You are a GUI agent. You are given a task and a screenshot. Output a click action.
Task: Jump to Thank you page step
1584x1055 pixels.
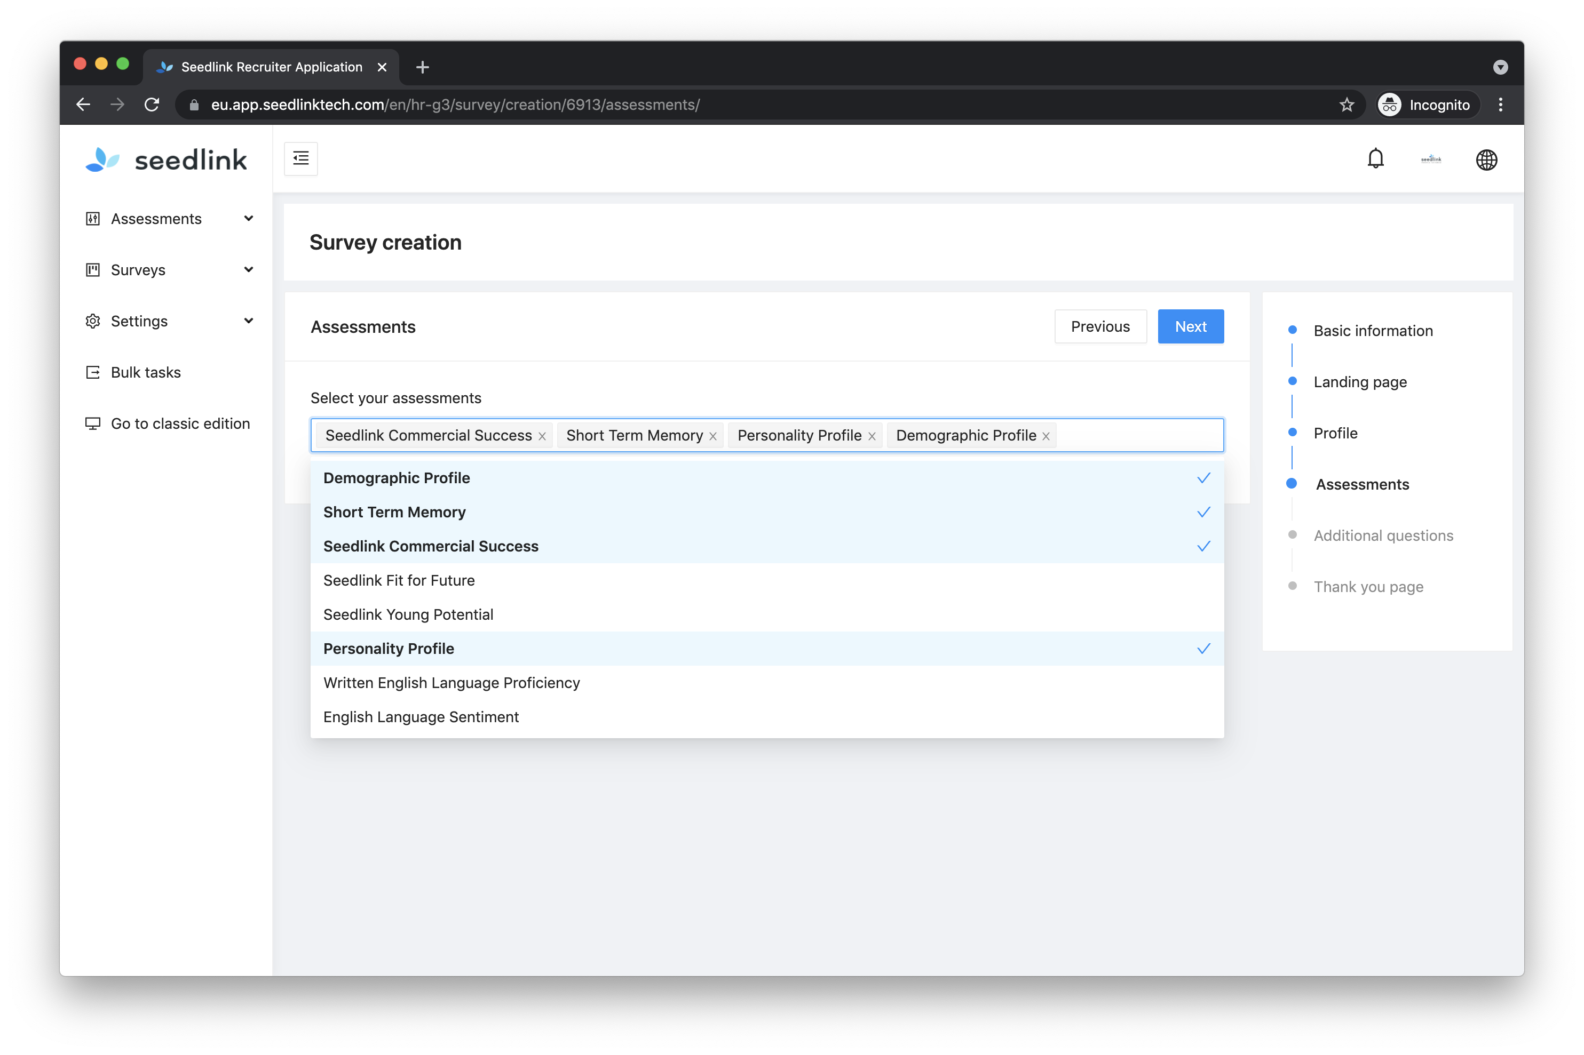coord(1368,587)
